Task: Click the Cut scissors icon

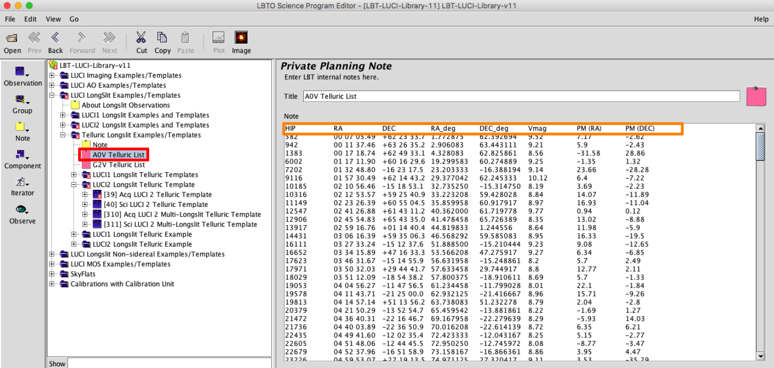Action: click(142, 38)
